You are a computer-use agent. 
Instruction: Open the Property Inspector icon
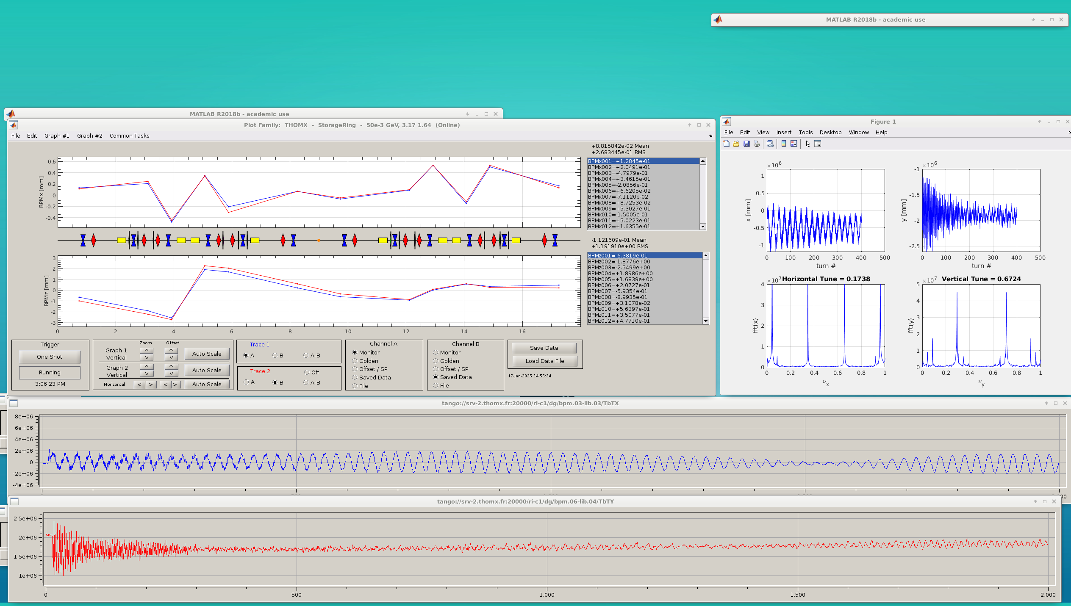click(x=818, y=144)
